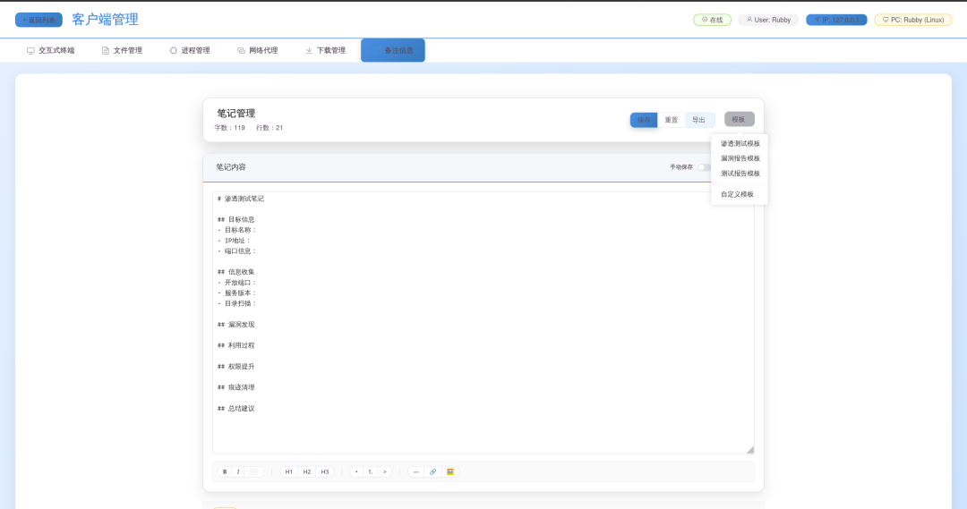Choose 测试报告模板 from the template menu

(x=740, y=174)
